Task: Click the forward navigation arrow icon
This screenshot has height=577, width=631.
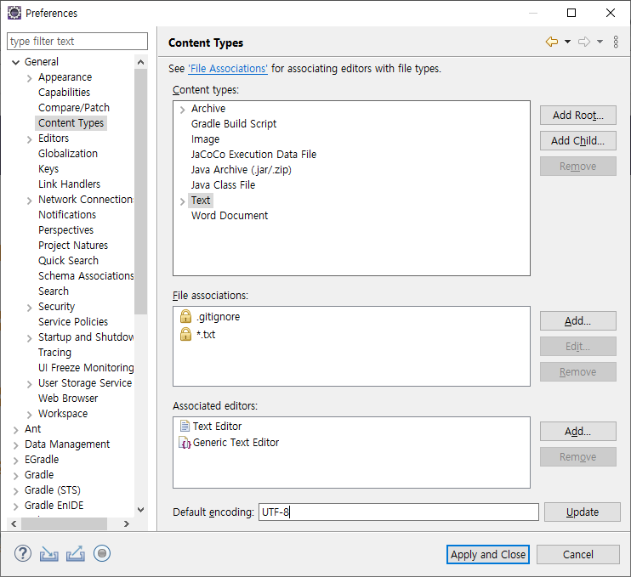Action: tap(584, 42)
